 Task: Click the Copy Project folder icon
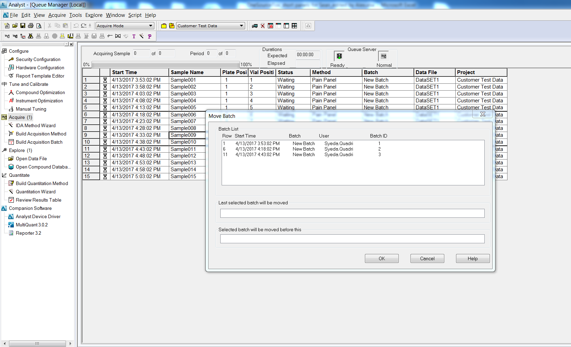pyautogui.click(x=172, y=26)
